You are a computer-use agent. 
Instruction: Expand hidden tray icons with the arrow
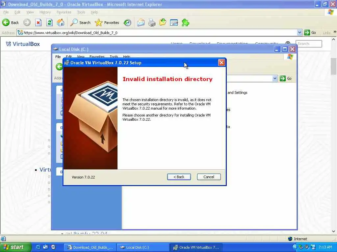pos(295,247)
